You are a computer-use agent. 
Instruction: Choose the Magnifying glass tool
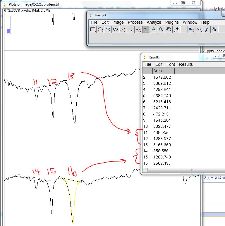click(161, 30)
